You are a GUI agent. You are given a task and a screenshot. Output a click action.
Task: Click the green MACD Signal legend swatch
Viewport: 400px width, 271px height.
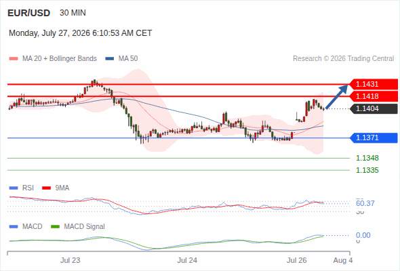[55, 227]
